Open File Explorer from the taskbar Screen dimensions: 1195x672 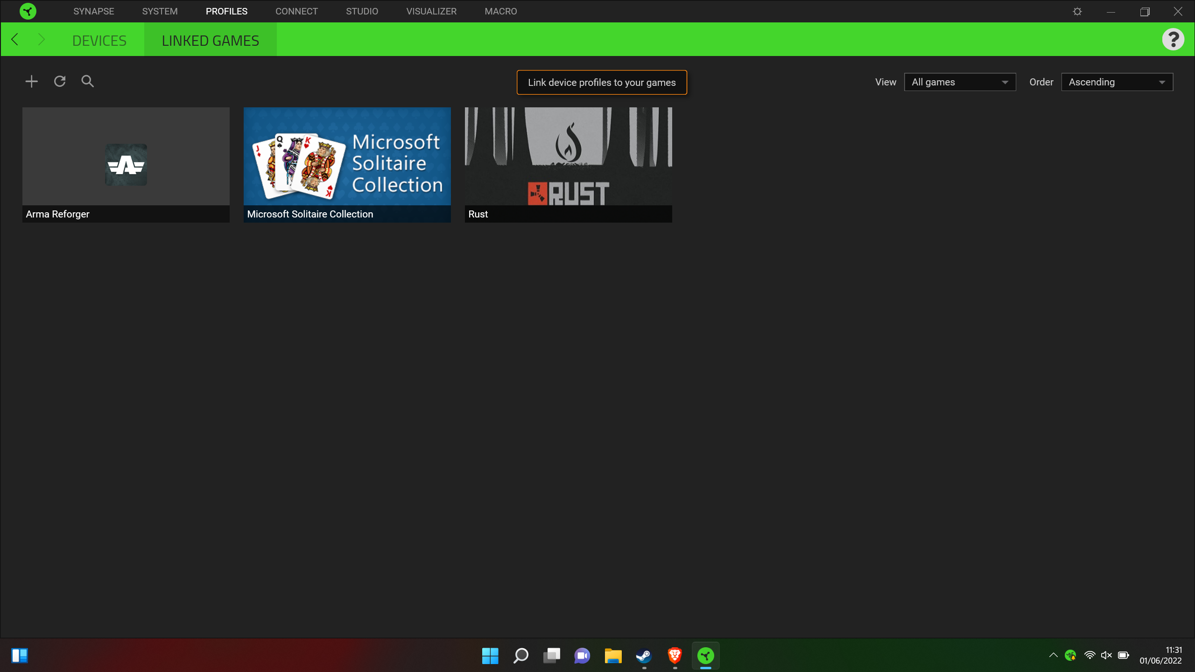tap(612, 656)
